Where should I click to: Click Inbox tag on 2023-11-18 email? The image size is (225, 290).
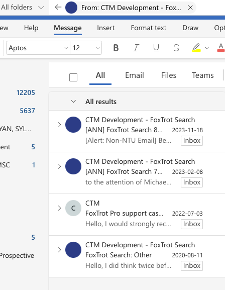point(192,141)
